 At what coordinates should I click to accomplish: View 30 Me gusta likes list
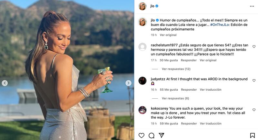169,60
